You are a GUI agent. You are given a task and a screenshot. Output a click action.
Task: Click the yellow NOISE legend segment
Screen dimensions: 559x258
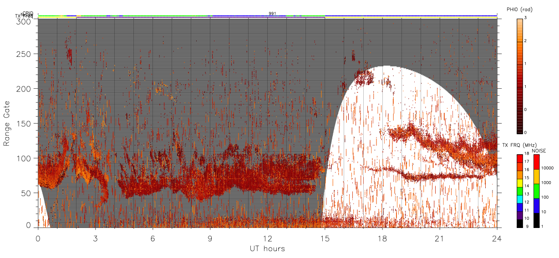(536, 177)
